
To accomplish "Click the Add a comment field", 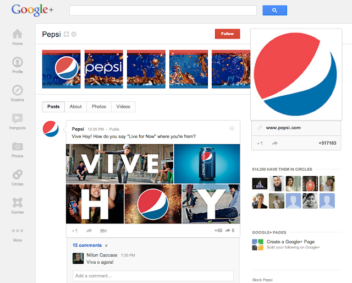I will pyautogui.click(x=153, y=276).
